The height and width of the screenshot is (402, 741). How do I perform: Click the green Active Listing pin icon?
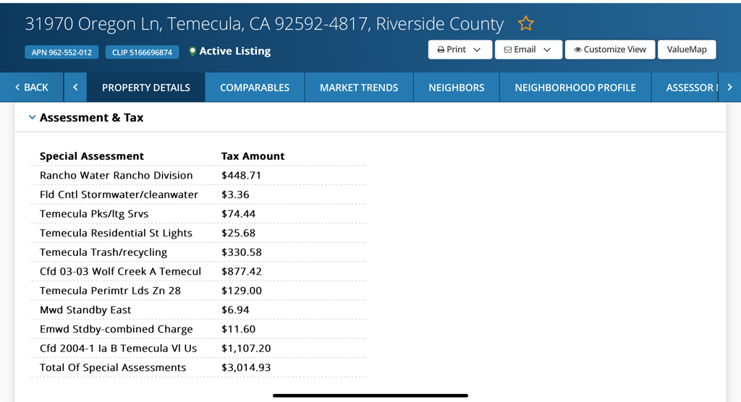pos(192,51)
